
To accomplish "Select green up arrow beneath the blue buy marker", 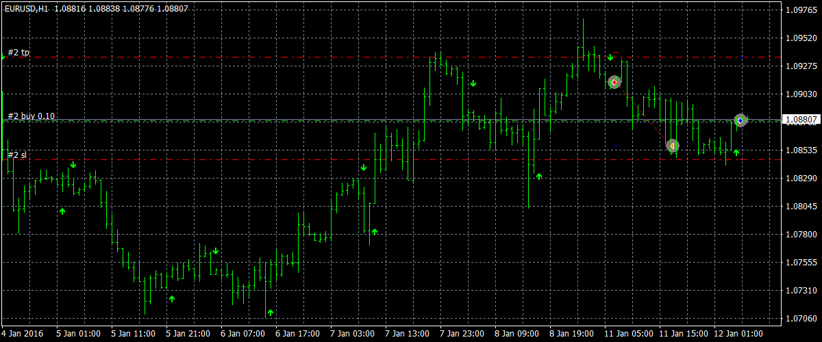I will tap(736, 152).
